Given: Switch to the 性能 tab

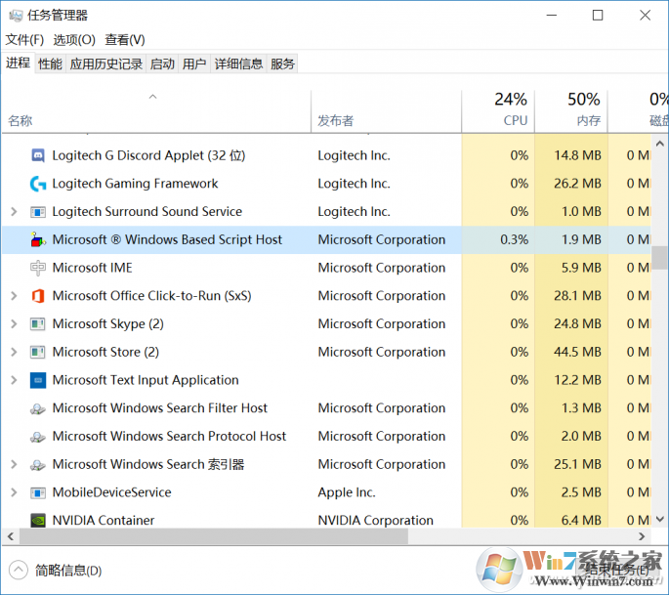Looking at the screenshot, I should (x=50, y=64).
